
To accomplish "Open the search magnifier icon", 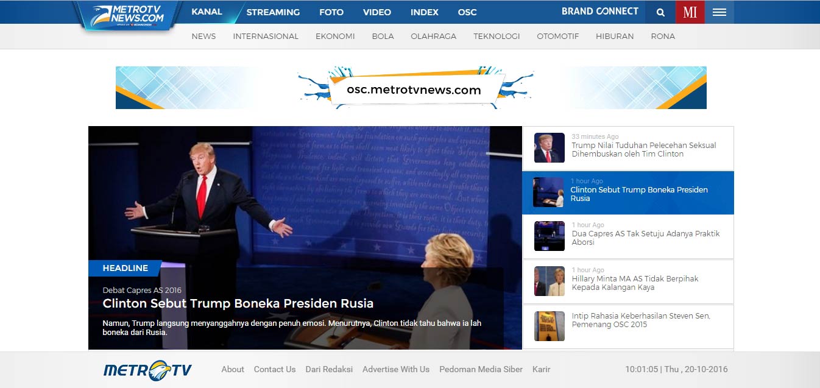I will tap(660, 12).
